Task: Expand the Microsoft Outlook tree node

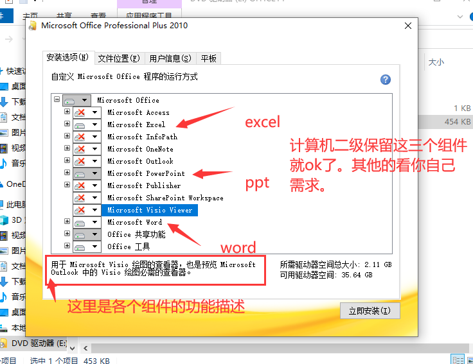Action: [x=67, y=160]
